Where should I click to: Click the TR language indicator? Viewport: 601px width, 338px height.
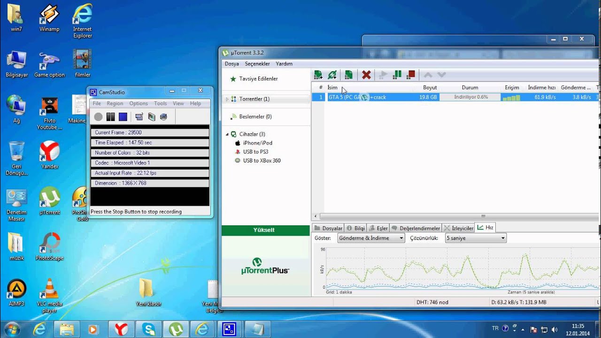coord(495,329)
